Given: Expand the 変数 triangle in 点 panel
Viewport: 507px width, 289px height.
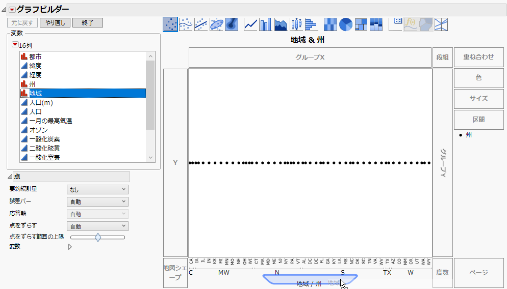Looking at the screenshot, I should (70, 247).
